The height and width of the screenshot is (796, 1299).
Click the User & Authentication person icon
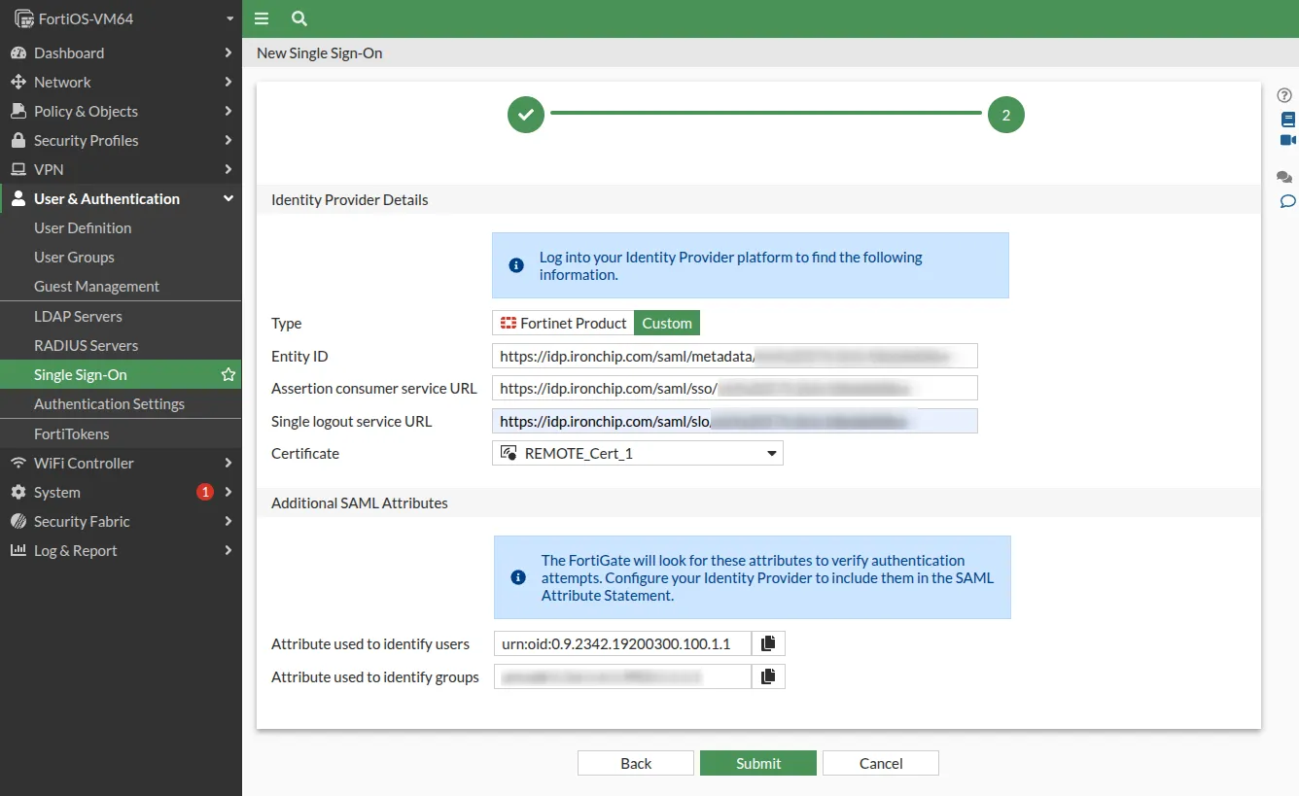[x=18, y=198]
